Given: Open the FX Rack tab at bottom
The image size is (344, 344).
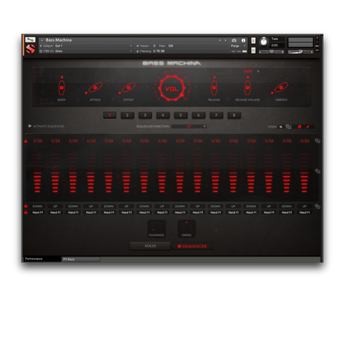Looking at the screenshot, I should click(81, 259).
